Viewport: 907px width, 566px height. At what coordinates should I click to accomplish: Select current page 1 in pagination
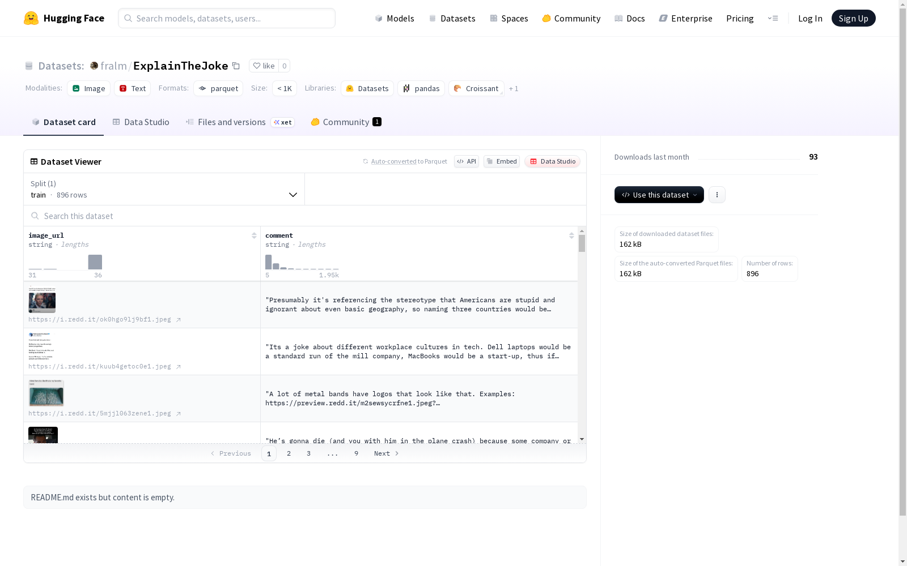click(269, 453)
